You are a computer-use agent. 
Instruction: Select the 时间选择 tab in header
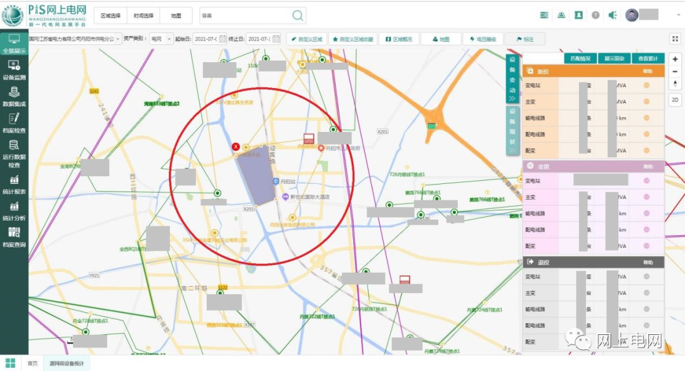[143, 16]
